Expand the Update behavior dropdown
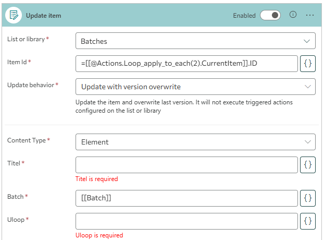Viewport: 324px width, 240px height. point(195,87)
